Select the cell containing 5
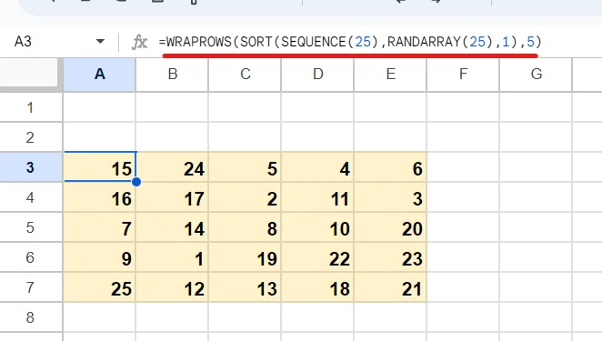The image size is (602, 341). pos(245,167)
